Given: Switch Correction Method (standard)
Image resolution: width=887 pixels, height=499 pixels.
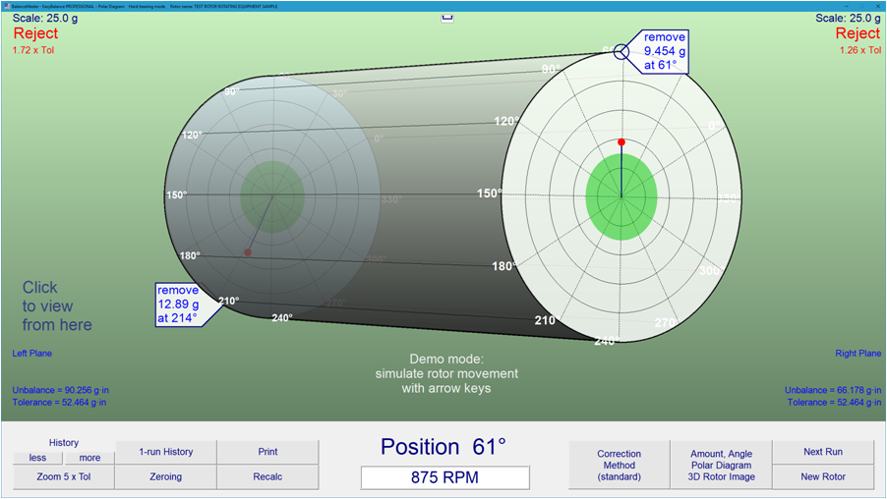Looking at the screenshot, I should (x=619, y=465).
